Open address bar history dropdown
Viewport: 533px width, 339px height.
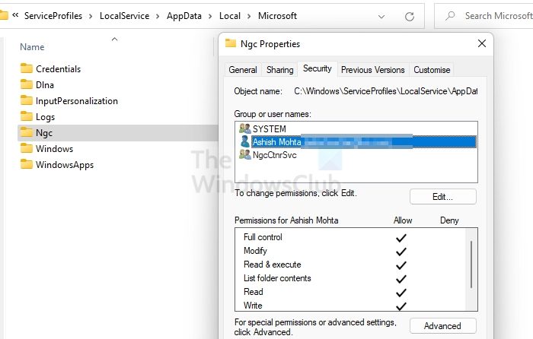[381, 17]
